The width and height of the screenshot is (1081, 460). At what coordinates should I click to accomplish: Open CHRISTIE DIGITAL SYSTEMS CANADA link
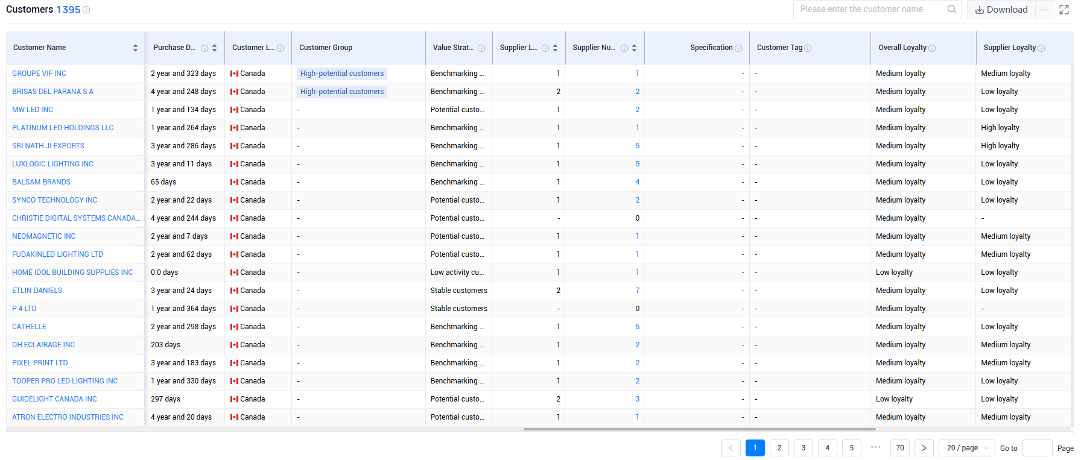coord(76,218)
